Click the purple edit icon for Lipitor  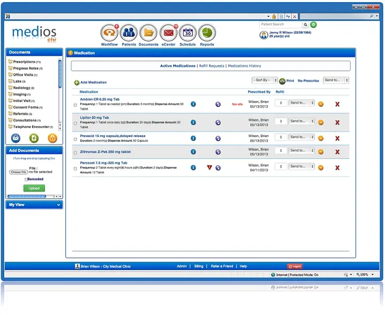(x=218, y=122)
